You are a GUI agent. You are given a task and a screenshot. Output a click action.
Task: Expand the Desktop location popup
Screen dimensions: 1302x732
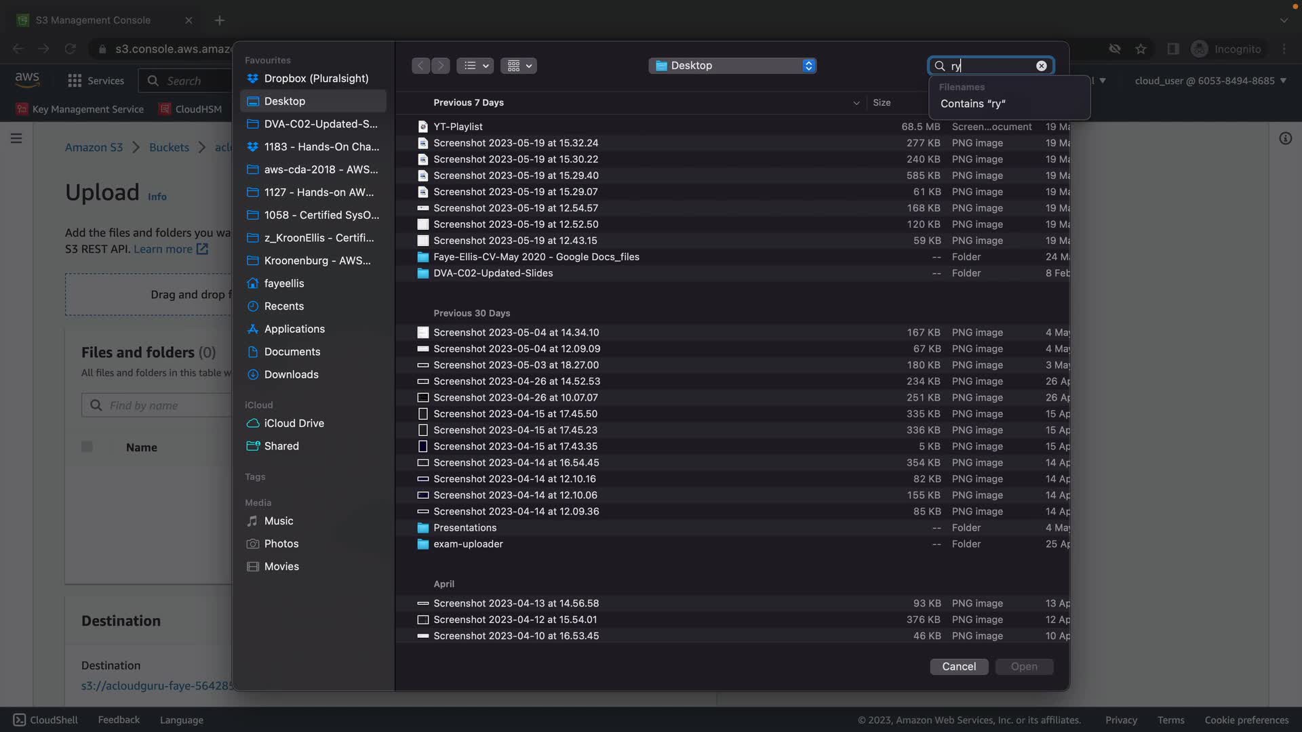pyautogui.click(x=732, y=66)
